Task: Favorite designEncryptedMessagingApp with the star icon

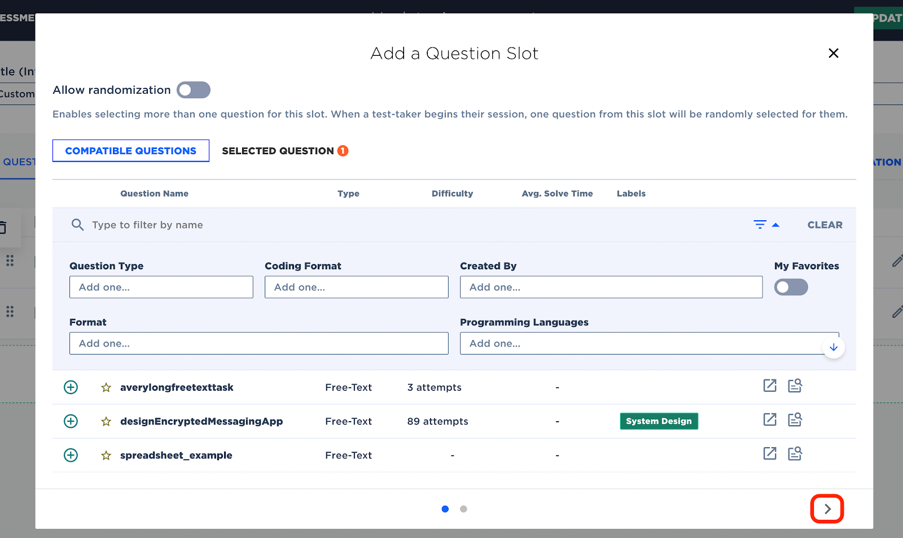Action: click(x=106, y=421)
